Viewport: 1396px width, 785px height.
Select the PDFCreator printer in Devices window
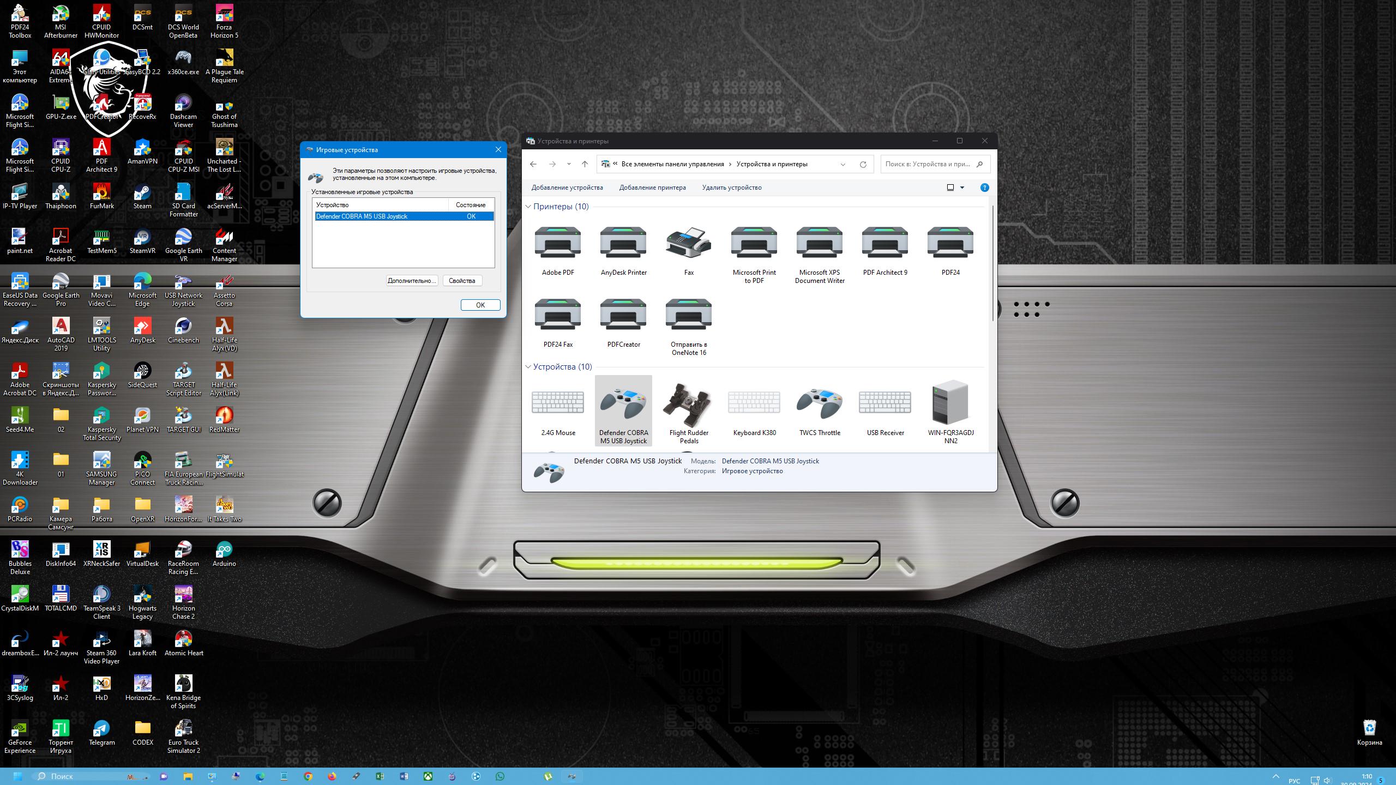click(623, 323)
